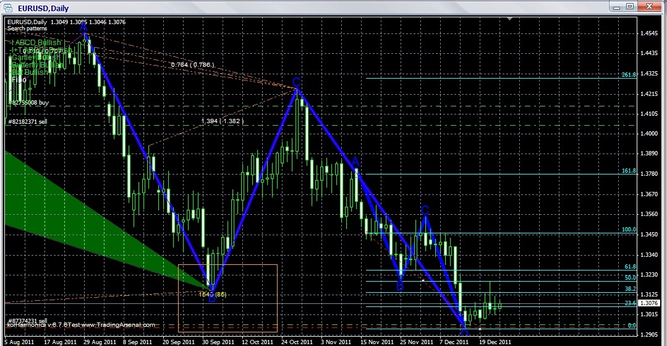Click the 100.0 Fibonacci level label
667x346 pixels.
click(629, 230)
